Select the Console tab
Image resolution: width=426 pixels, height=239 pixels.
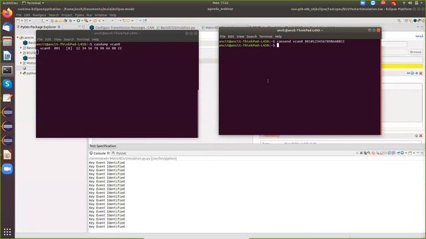point(99,153)
